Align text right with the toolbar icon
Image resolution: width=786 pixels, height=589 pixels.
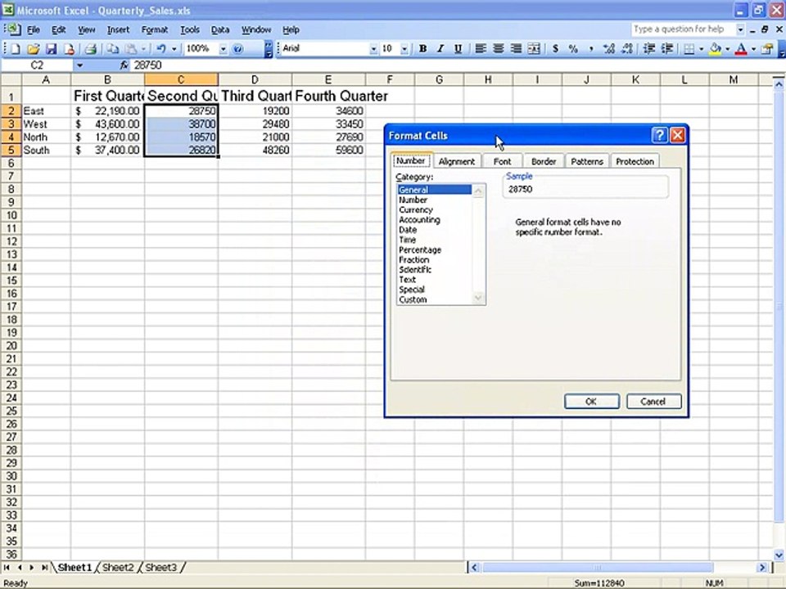pos(516,48)
